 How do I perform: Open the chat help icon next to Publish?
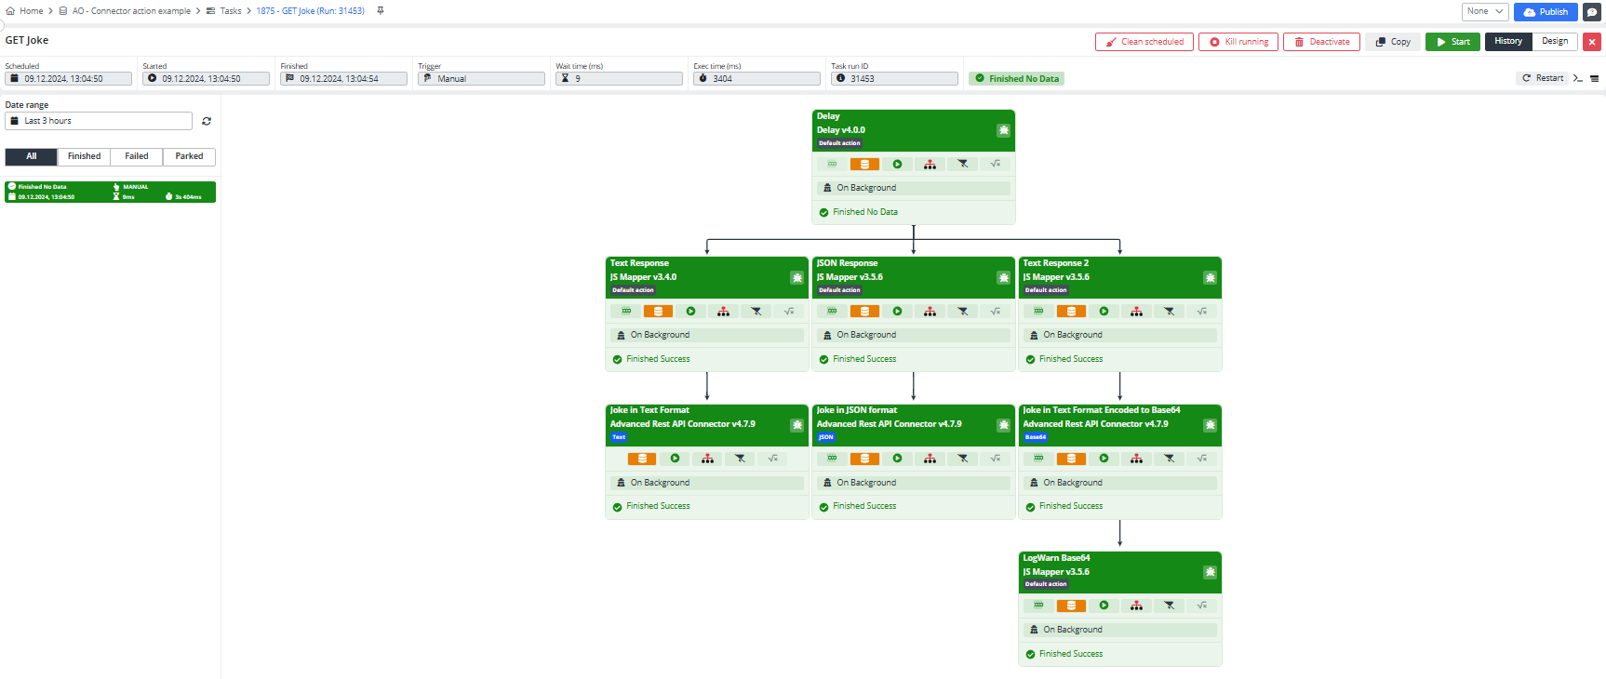point(1592,12)
